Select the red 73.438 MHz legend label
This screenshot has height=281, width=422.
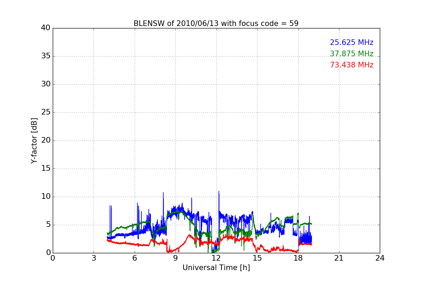coord(352,65)
